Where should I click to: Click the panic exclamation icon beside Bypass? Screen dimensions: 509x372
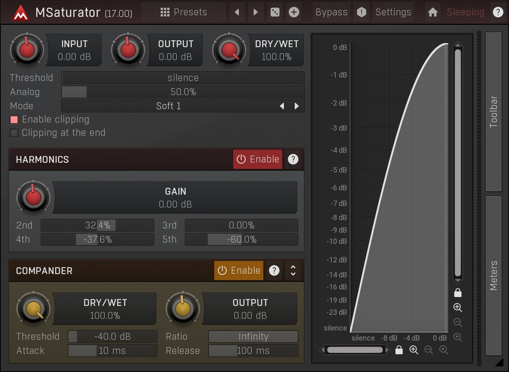(362, 12)
